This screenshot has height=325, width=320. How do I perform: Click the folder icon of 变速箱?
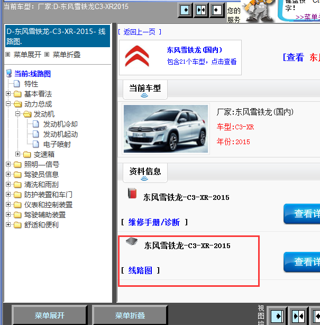[x=27, y=154]
